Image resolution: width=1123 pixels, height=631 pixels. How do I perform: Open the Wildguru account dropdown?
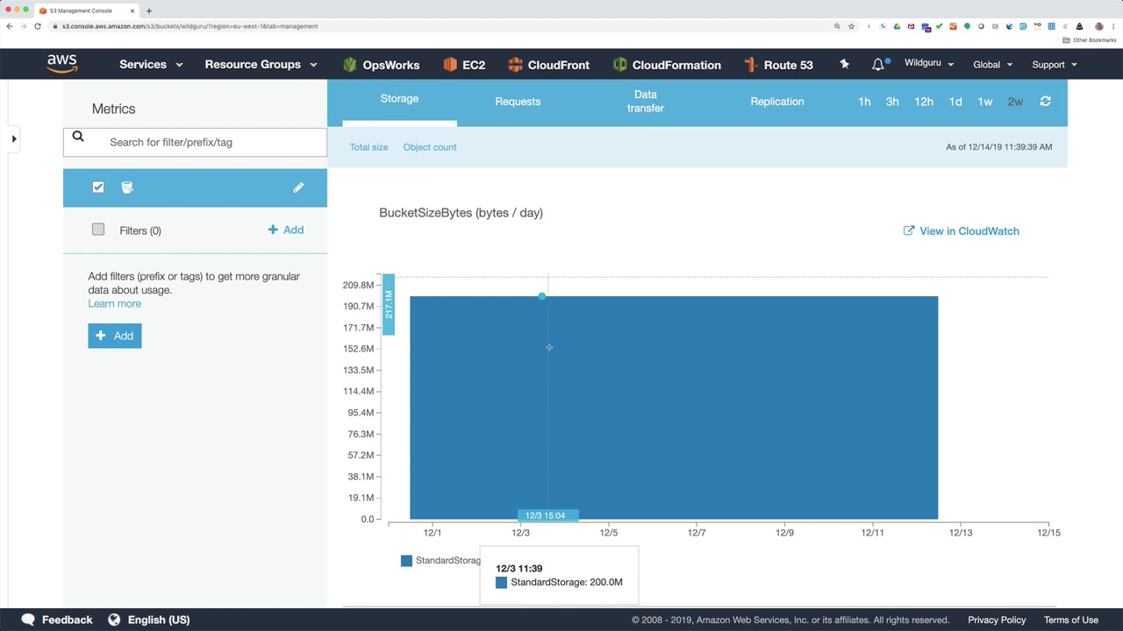(x=929, y=63)
